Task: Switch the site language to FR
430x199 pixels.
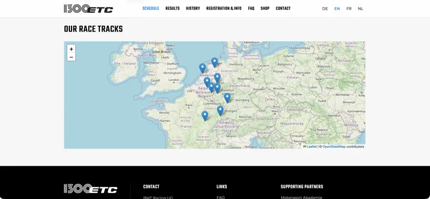Action: click(349, 9)
